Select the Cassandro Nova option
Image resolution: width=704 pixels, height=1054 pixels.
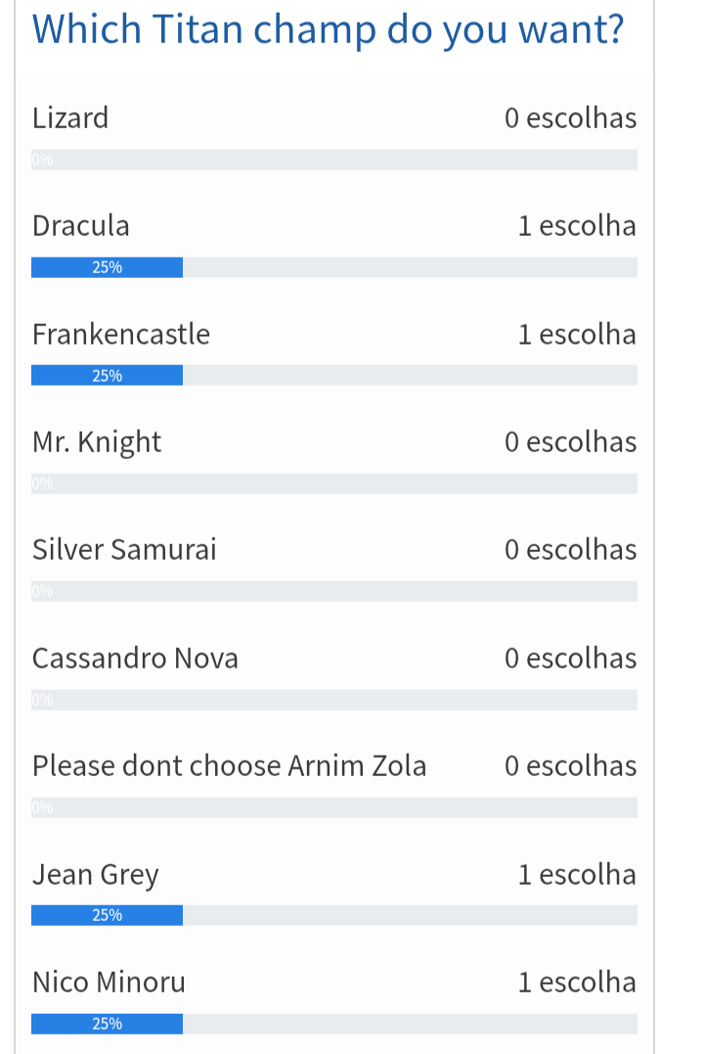135,659
